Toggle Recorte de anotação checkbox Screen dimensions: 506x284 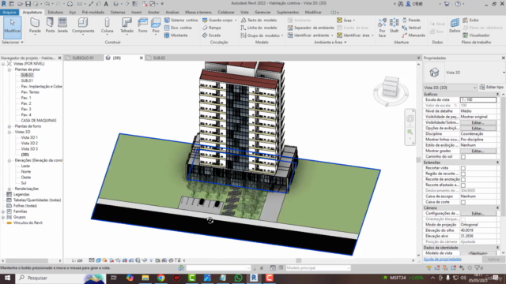(463, 179)
